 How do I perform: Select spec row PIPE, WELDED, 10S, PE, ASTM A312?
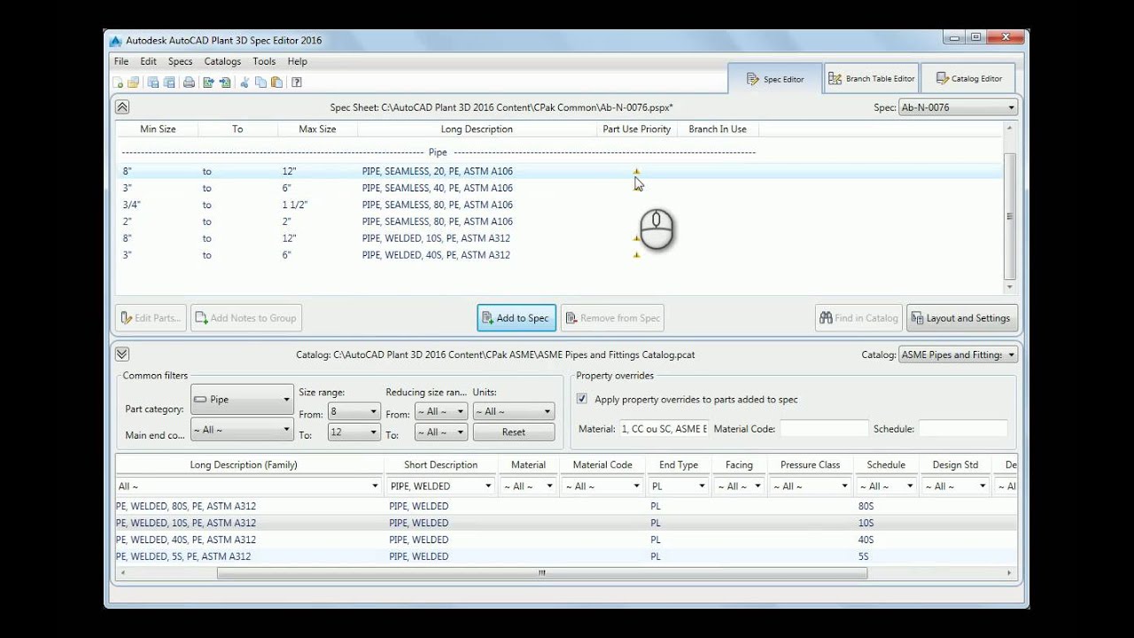(560, 238)
